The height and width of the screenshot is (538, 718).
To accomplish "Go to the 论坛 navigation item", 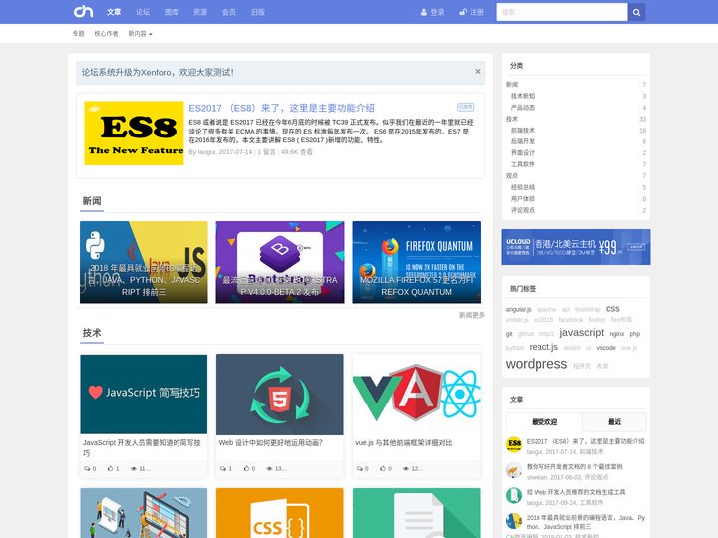I will coord(143,12).
